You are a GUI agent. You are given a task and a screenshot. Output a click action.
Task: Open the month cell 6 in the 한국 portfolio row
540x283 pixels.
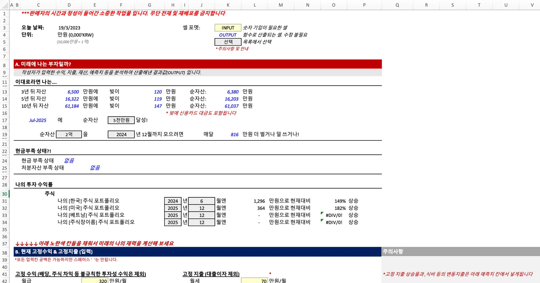pos(202,201)
